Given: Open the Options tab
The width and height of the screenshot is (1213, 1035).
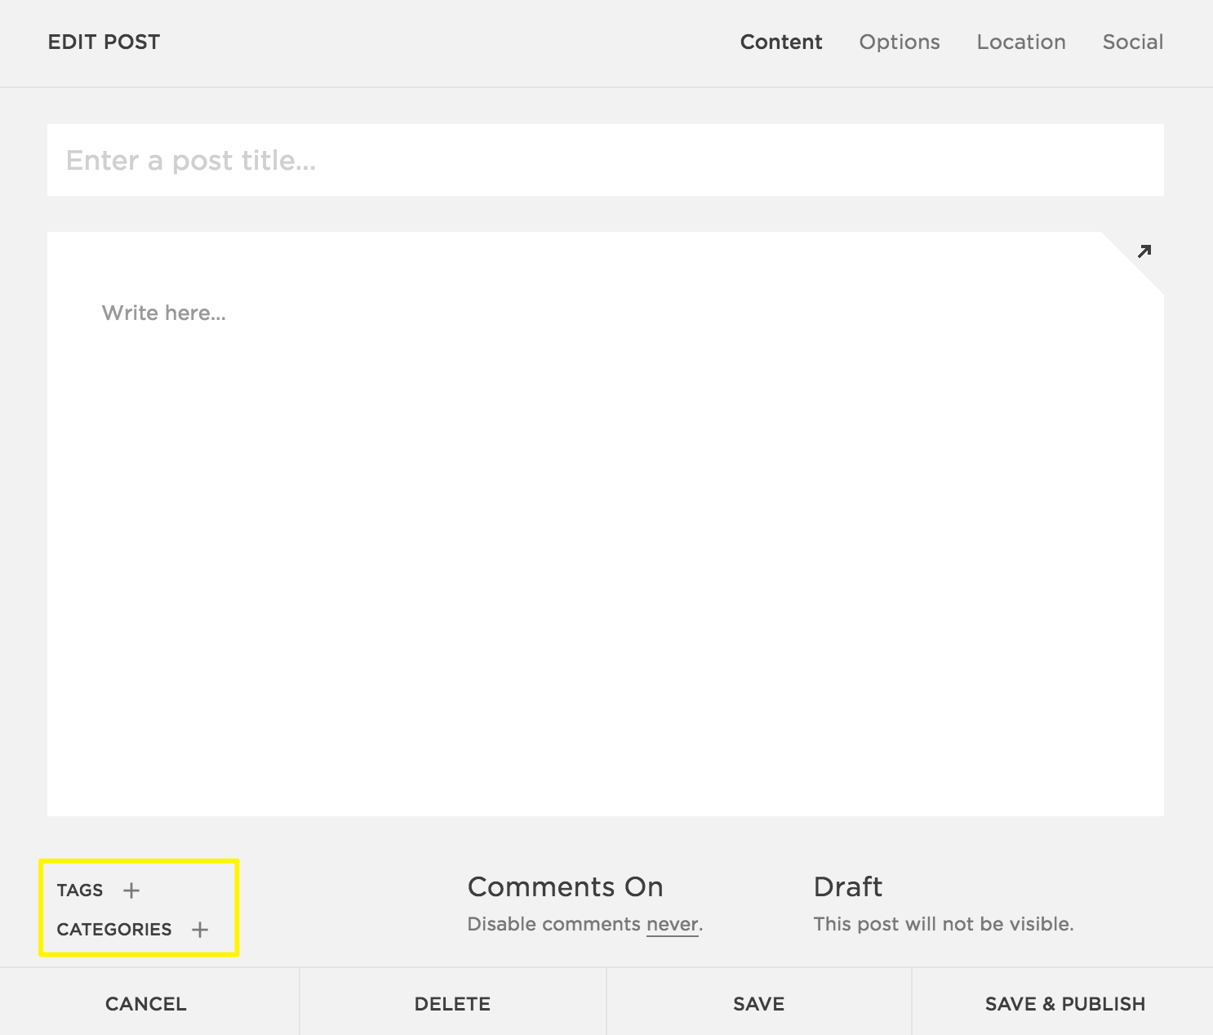Looking at the screenshot, I should [899, 42].
